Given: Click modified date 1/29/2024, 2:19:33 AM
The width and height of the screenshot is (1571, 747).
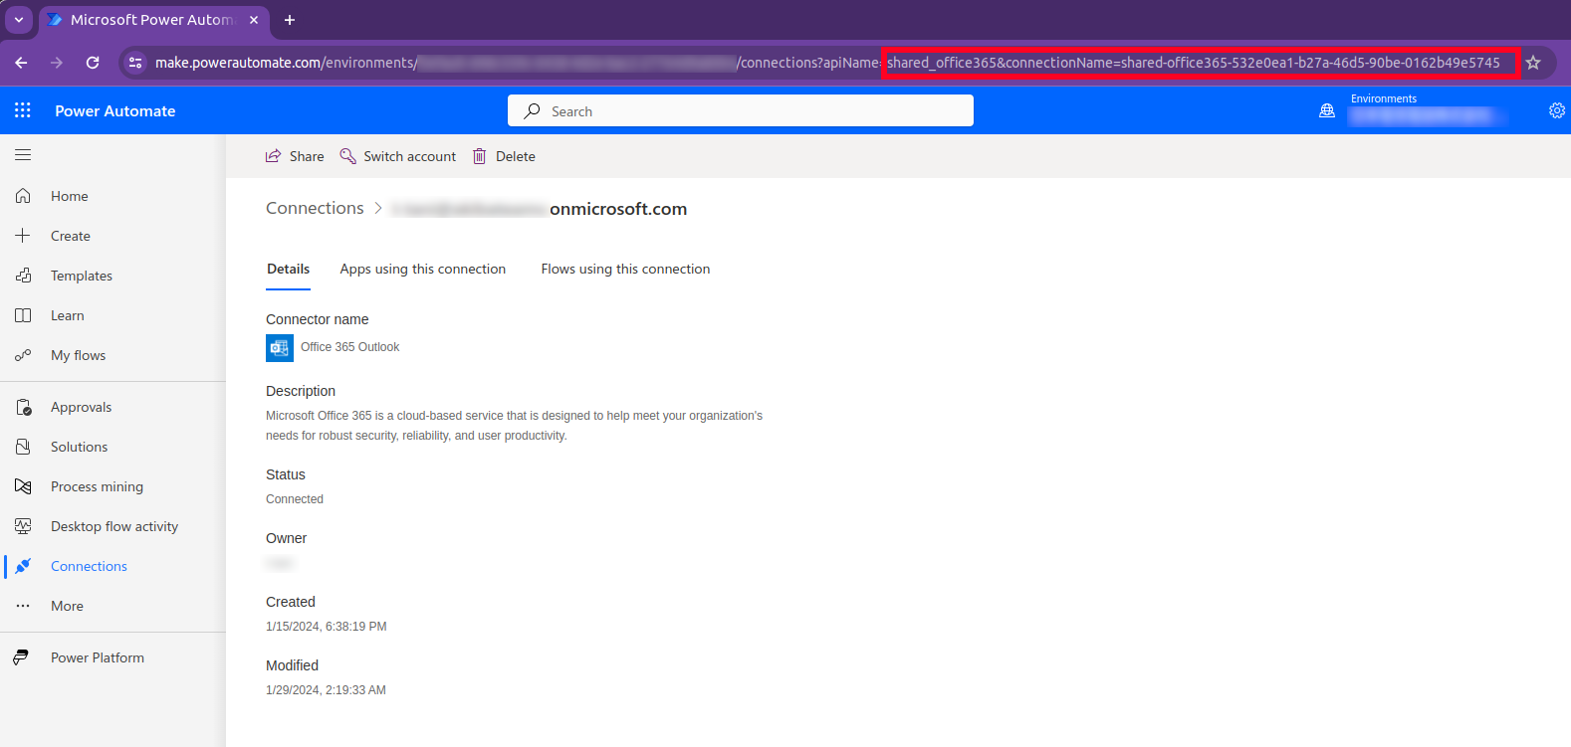Looking at the screenshot, I should click(x=326, y=690).
